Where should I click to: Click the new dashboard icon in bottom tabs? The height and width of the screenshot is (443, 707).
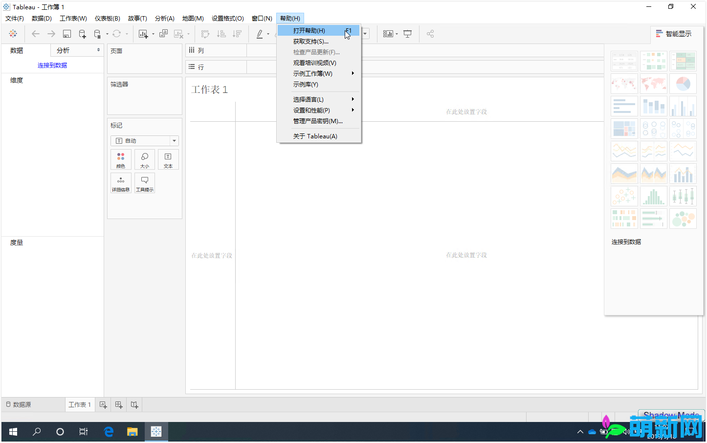click(119, 405)
